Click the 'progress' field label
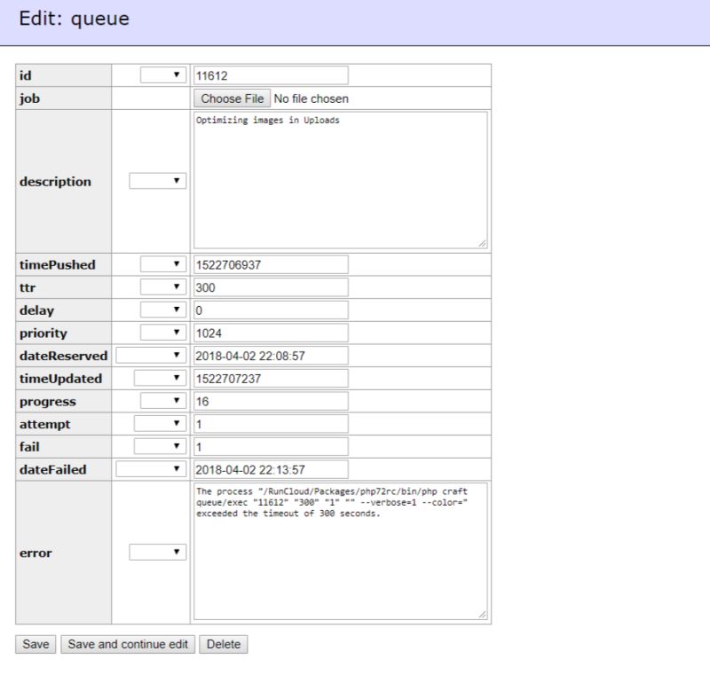 pos(48,402)
